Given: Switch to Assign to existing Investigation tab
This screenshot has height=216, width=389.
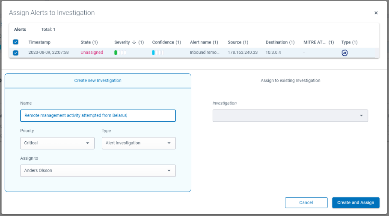Looking at the screenshot, I should pyautogui.click(x=290, y=81).
